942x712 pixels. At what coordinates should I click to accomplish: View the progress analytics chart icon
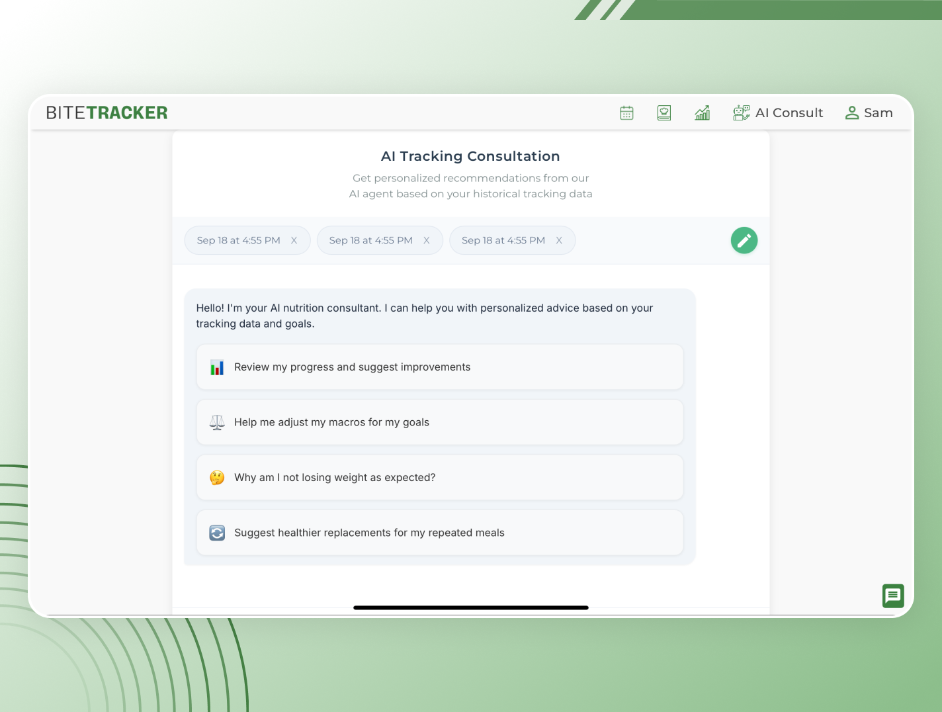point(703,112)
